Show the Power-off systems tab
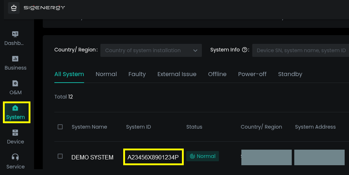 252,74
